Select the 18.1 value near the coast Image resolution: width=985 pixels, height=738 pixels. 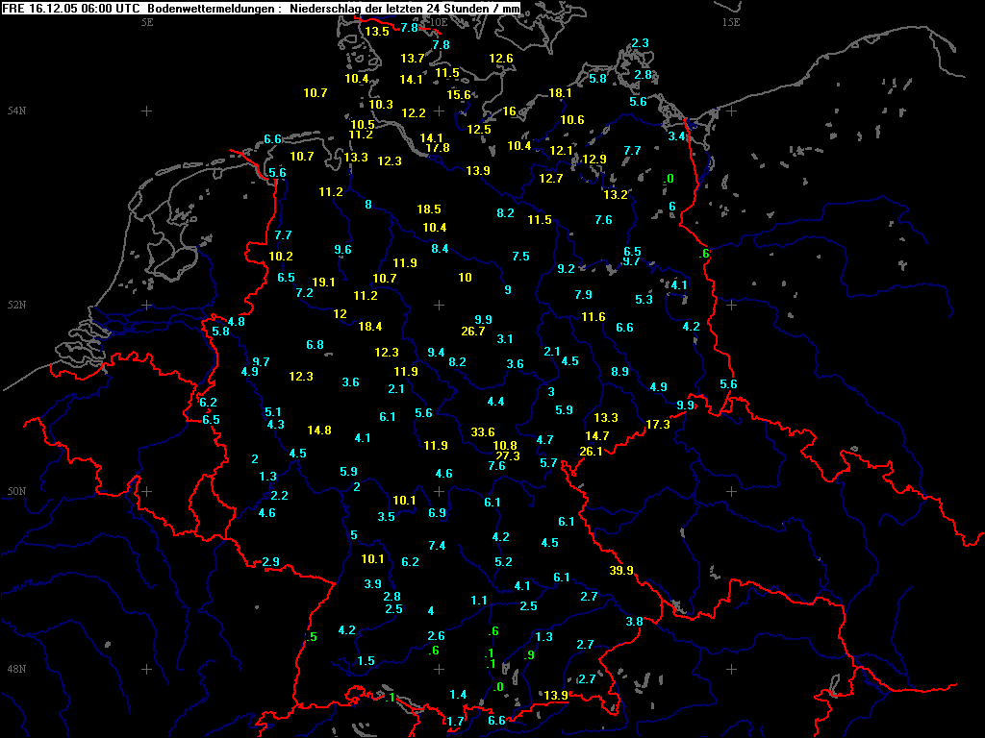[x=560, y=93]
